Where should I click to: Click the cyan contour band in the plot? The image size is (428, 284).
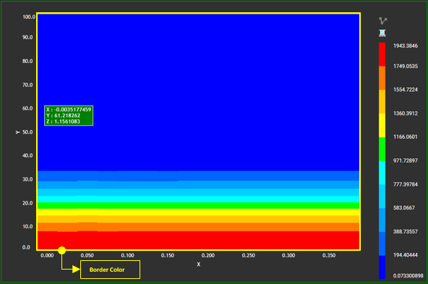coord(198,199)
